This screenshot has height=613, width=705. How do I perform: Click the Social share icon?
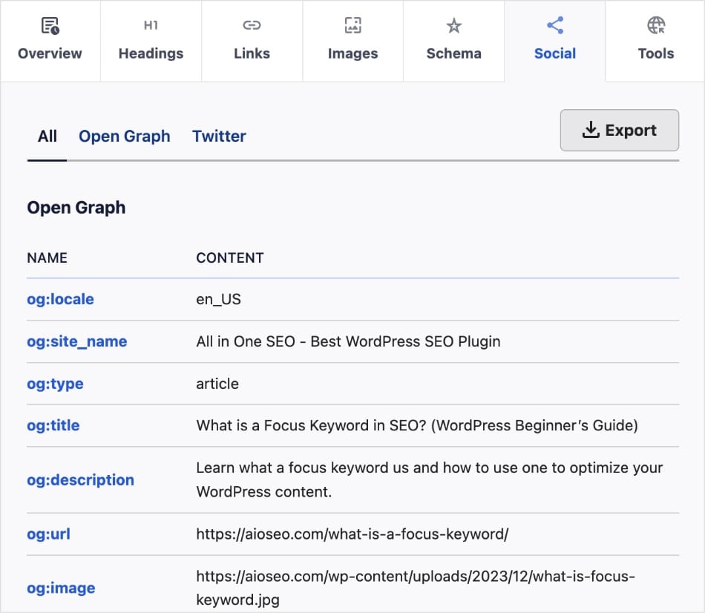554,26
